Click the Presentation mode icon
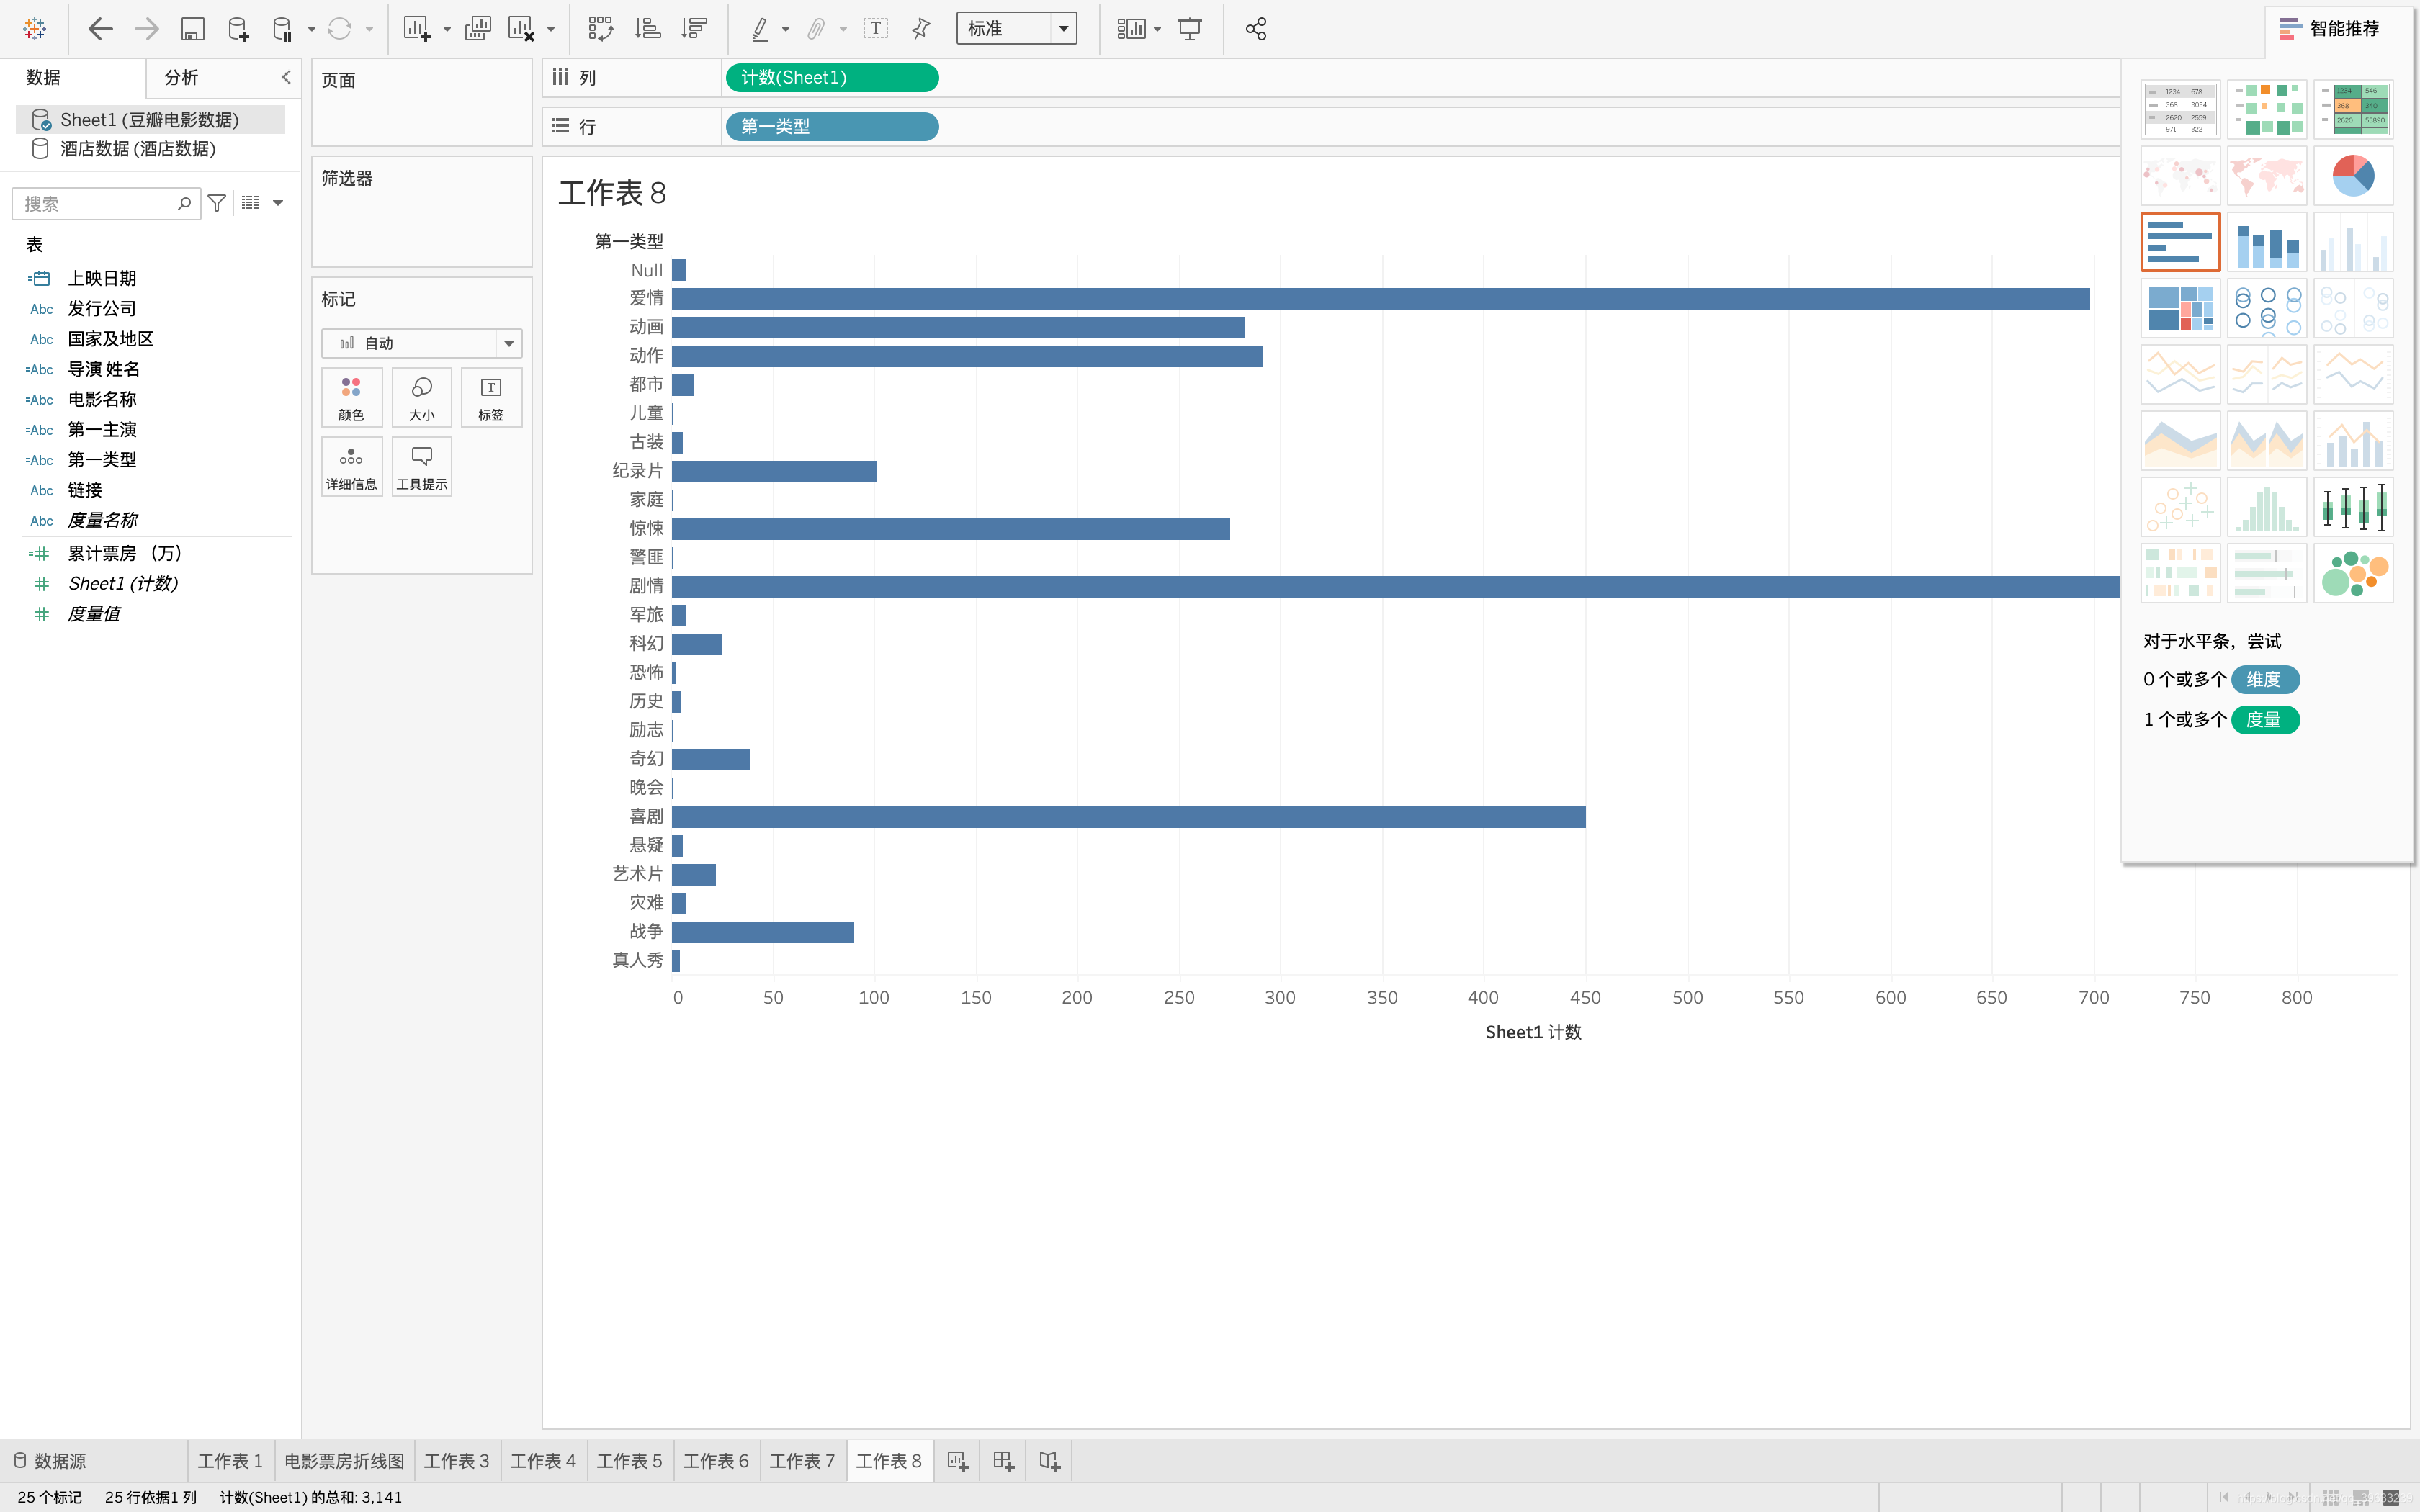 tap(1189, 29)
